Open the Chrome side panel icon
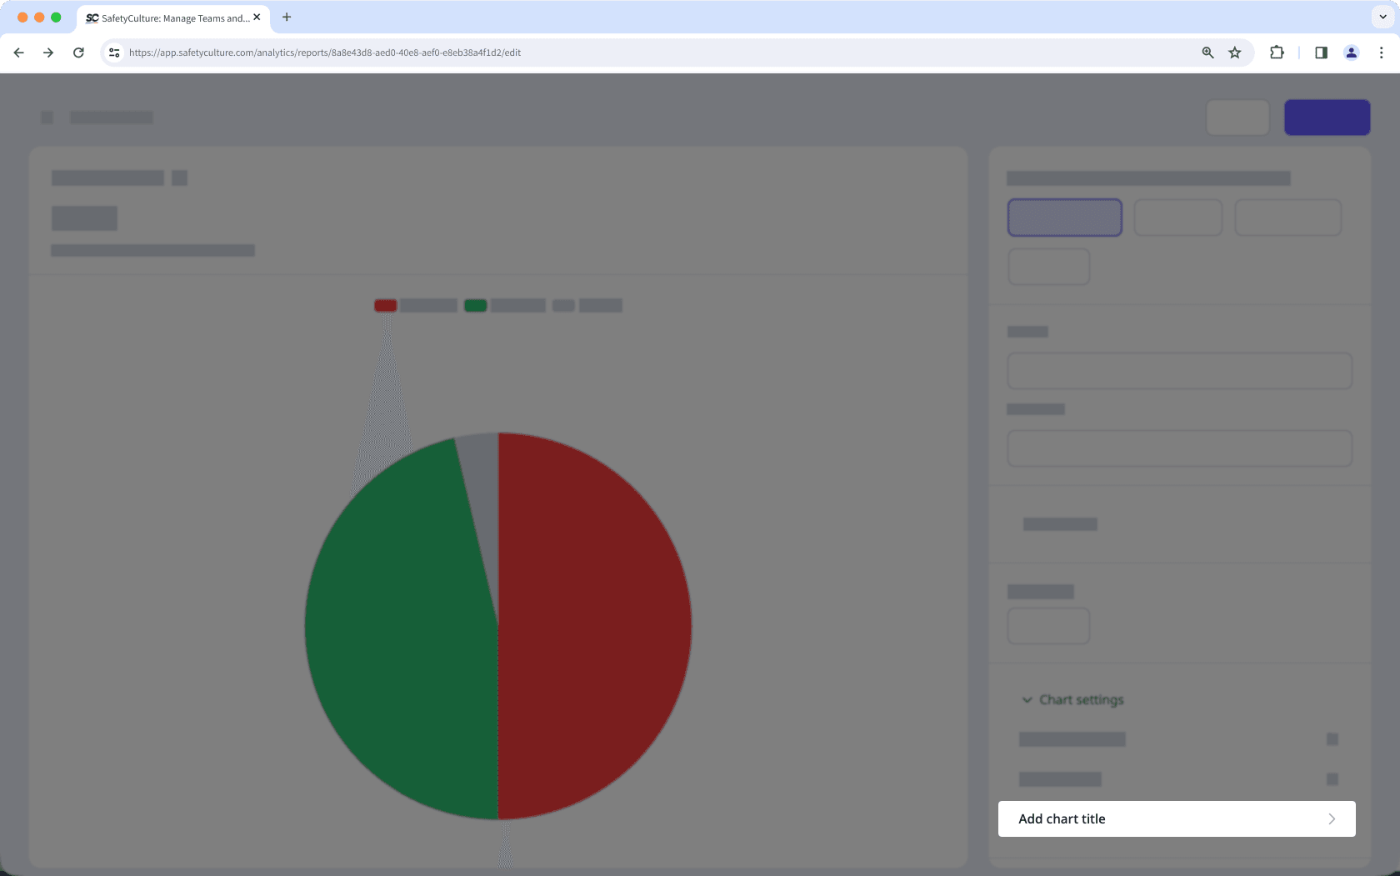1400x876 pixels. (x=1321, y=52)
